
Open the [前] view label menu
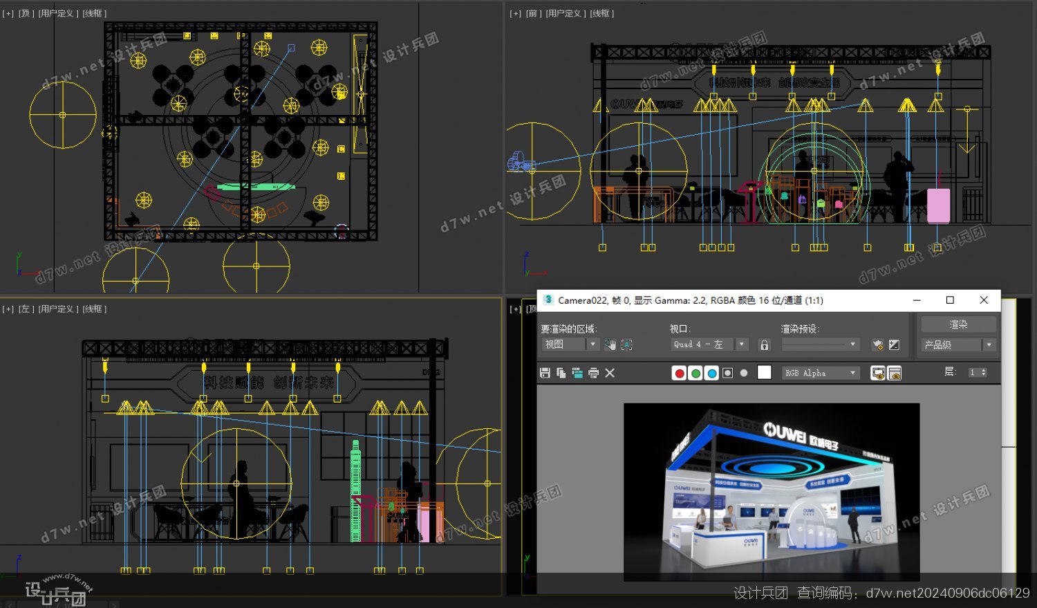coord(533,13)
